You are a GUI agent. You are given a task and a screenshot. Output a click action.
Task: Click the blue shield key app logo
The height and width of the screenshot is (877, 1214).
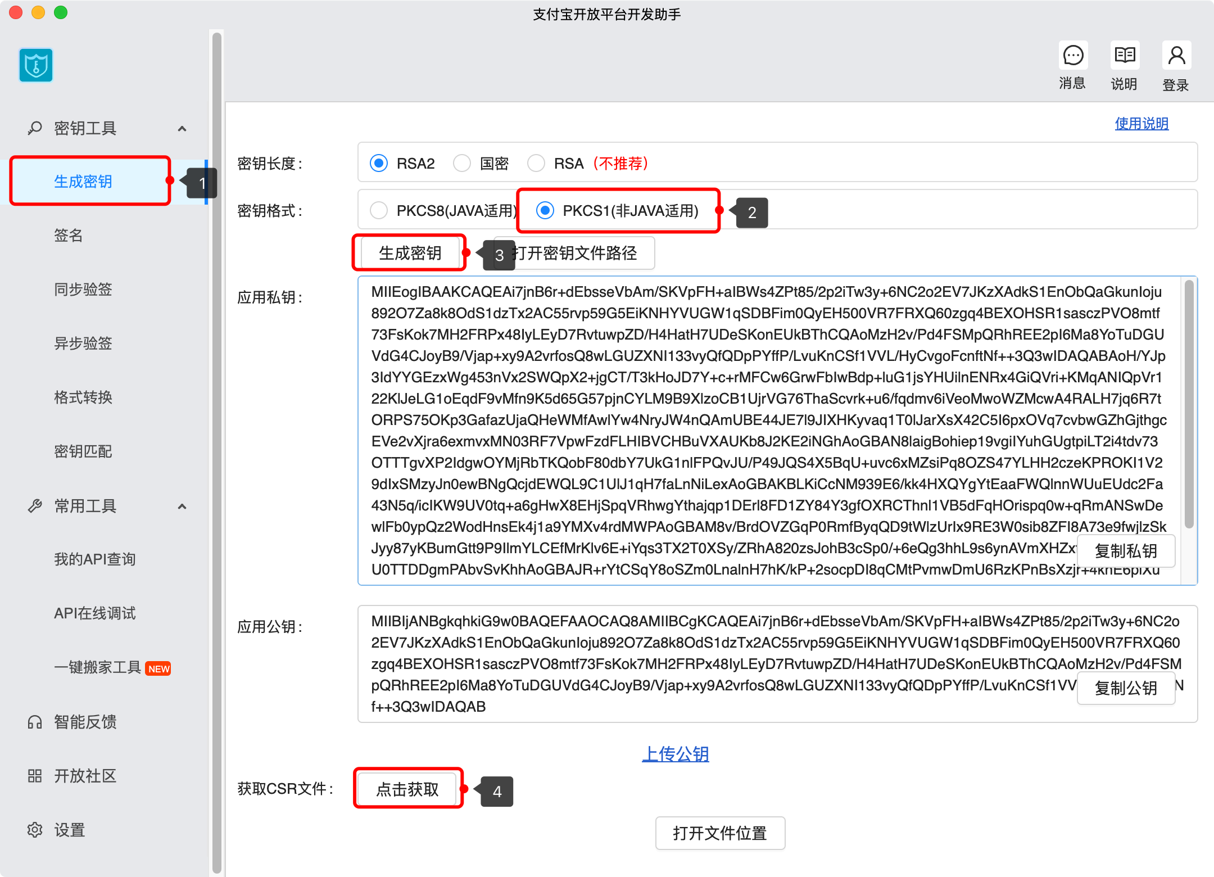pyautogui.click(x=36, y=65)
